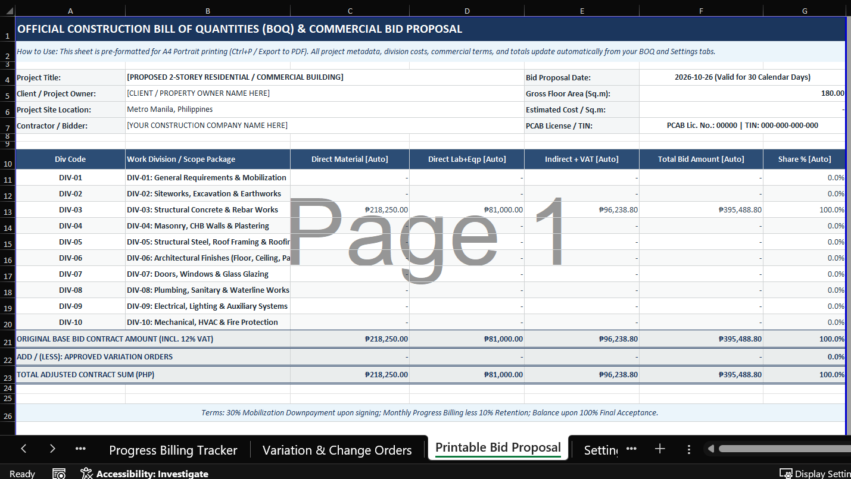Click the horizontal scrollbar thumb
This screenshot has width=851, height=479.
784,449
